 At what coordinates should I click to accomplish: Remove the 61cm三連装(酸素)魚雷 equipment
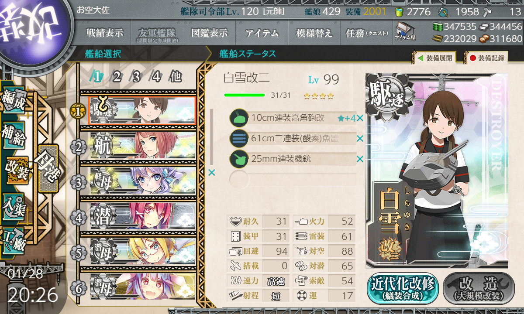(x=360, y=139)
